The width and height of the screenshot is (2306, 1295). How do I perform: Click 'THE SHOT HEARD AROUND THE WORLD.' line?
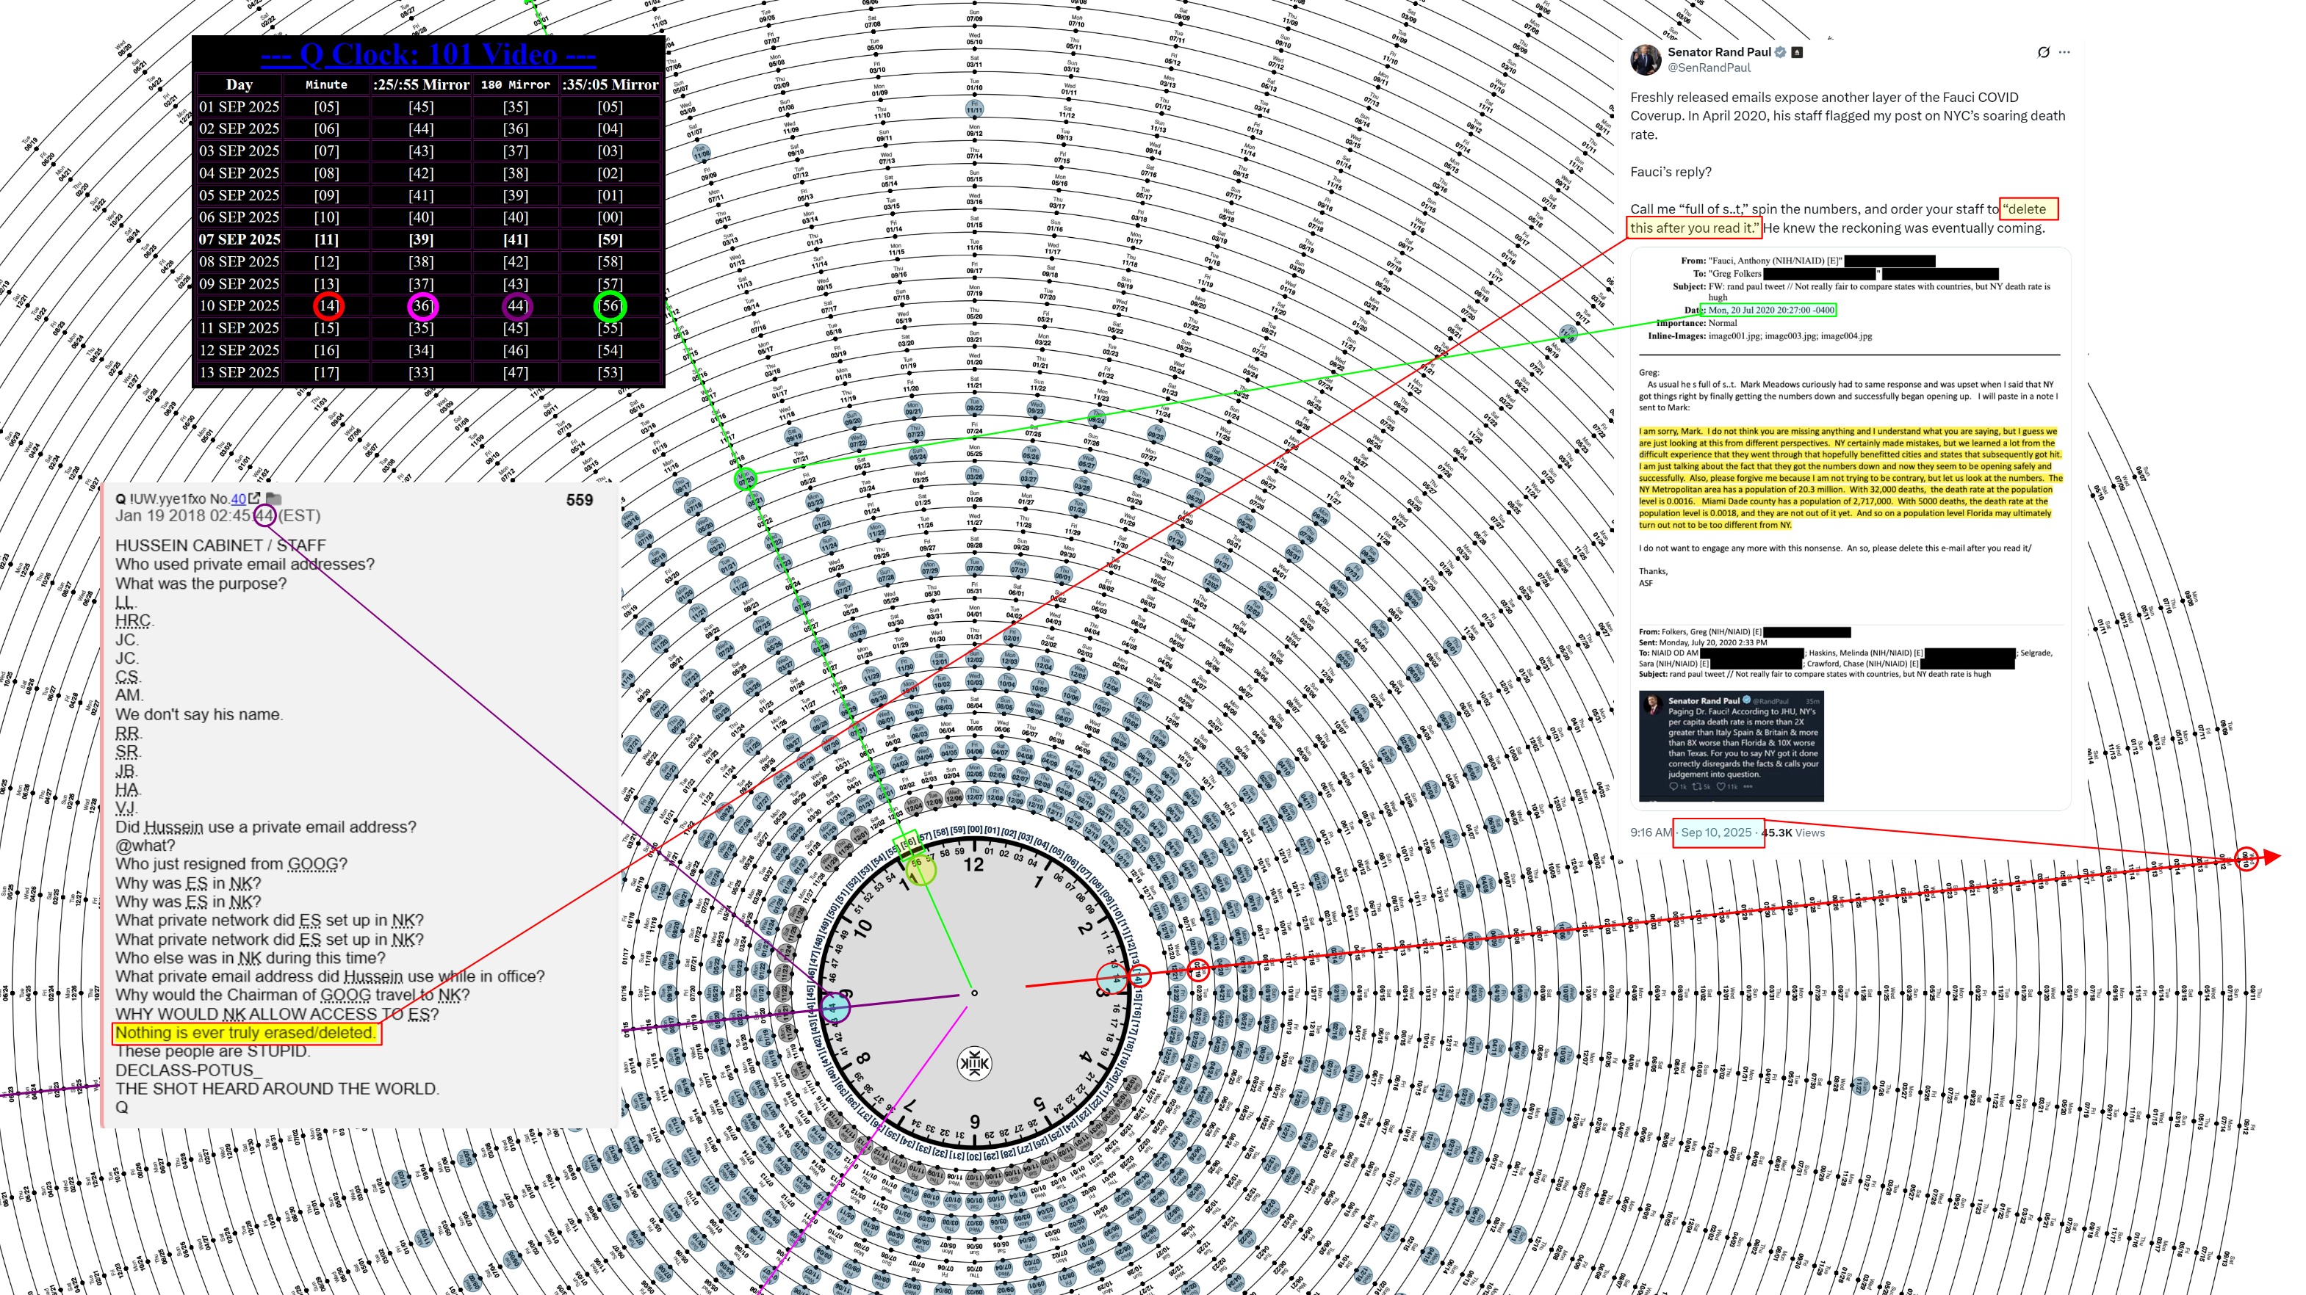coord(277,1089)
